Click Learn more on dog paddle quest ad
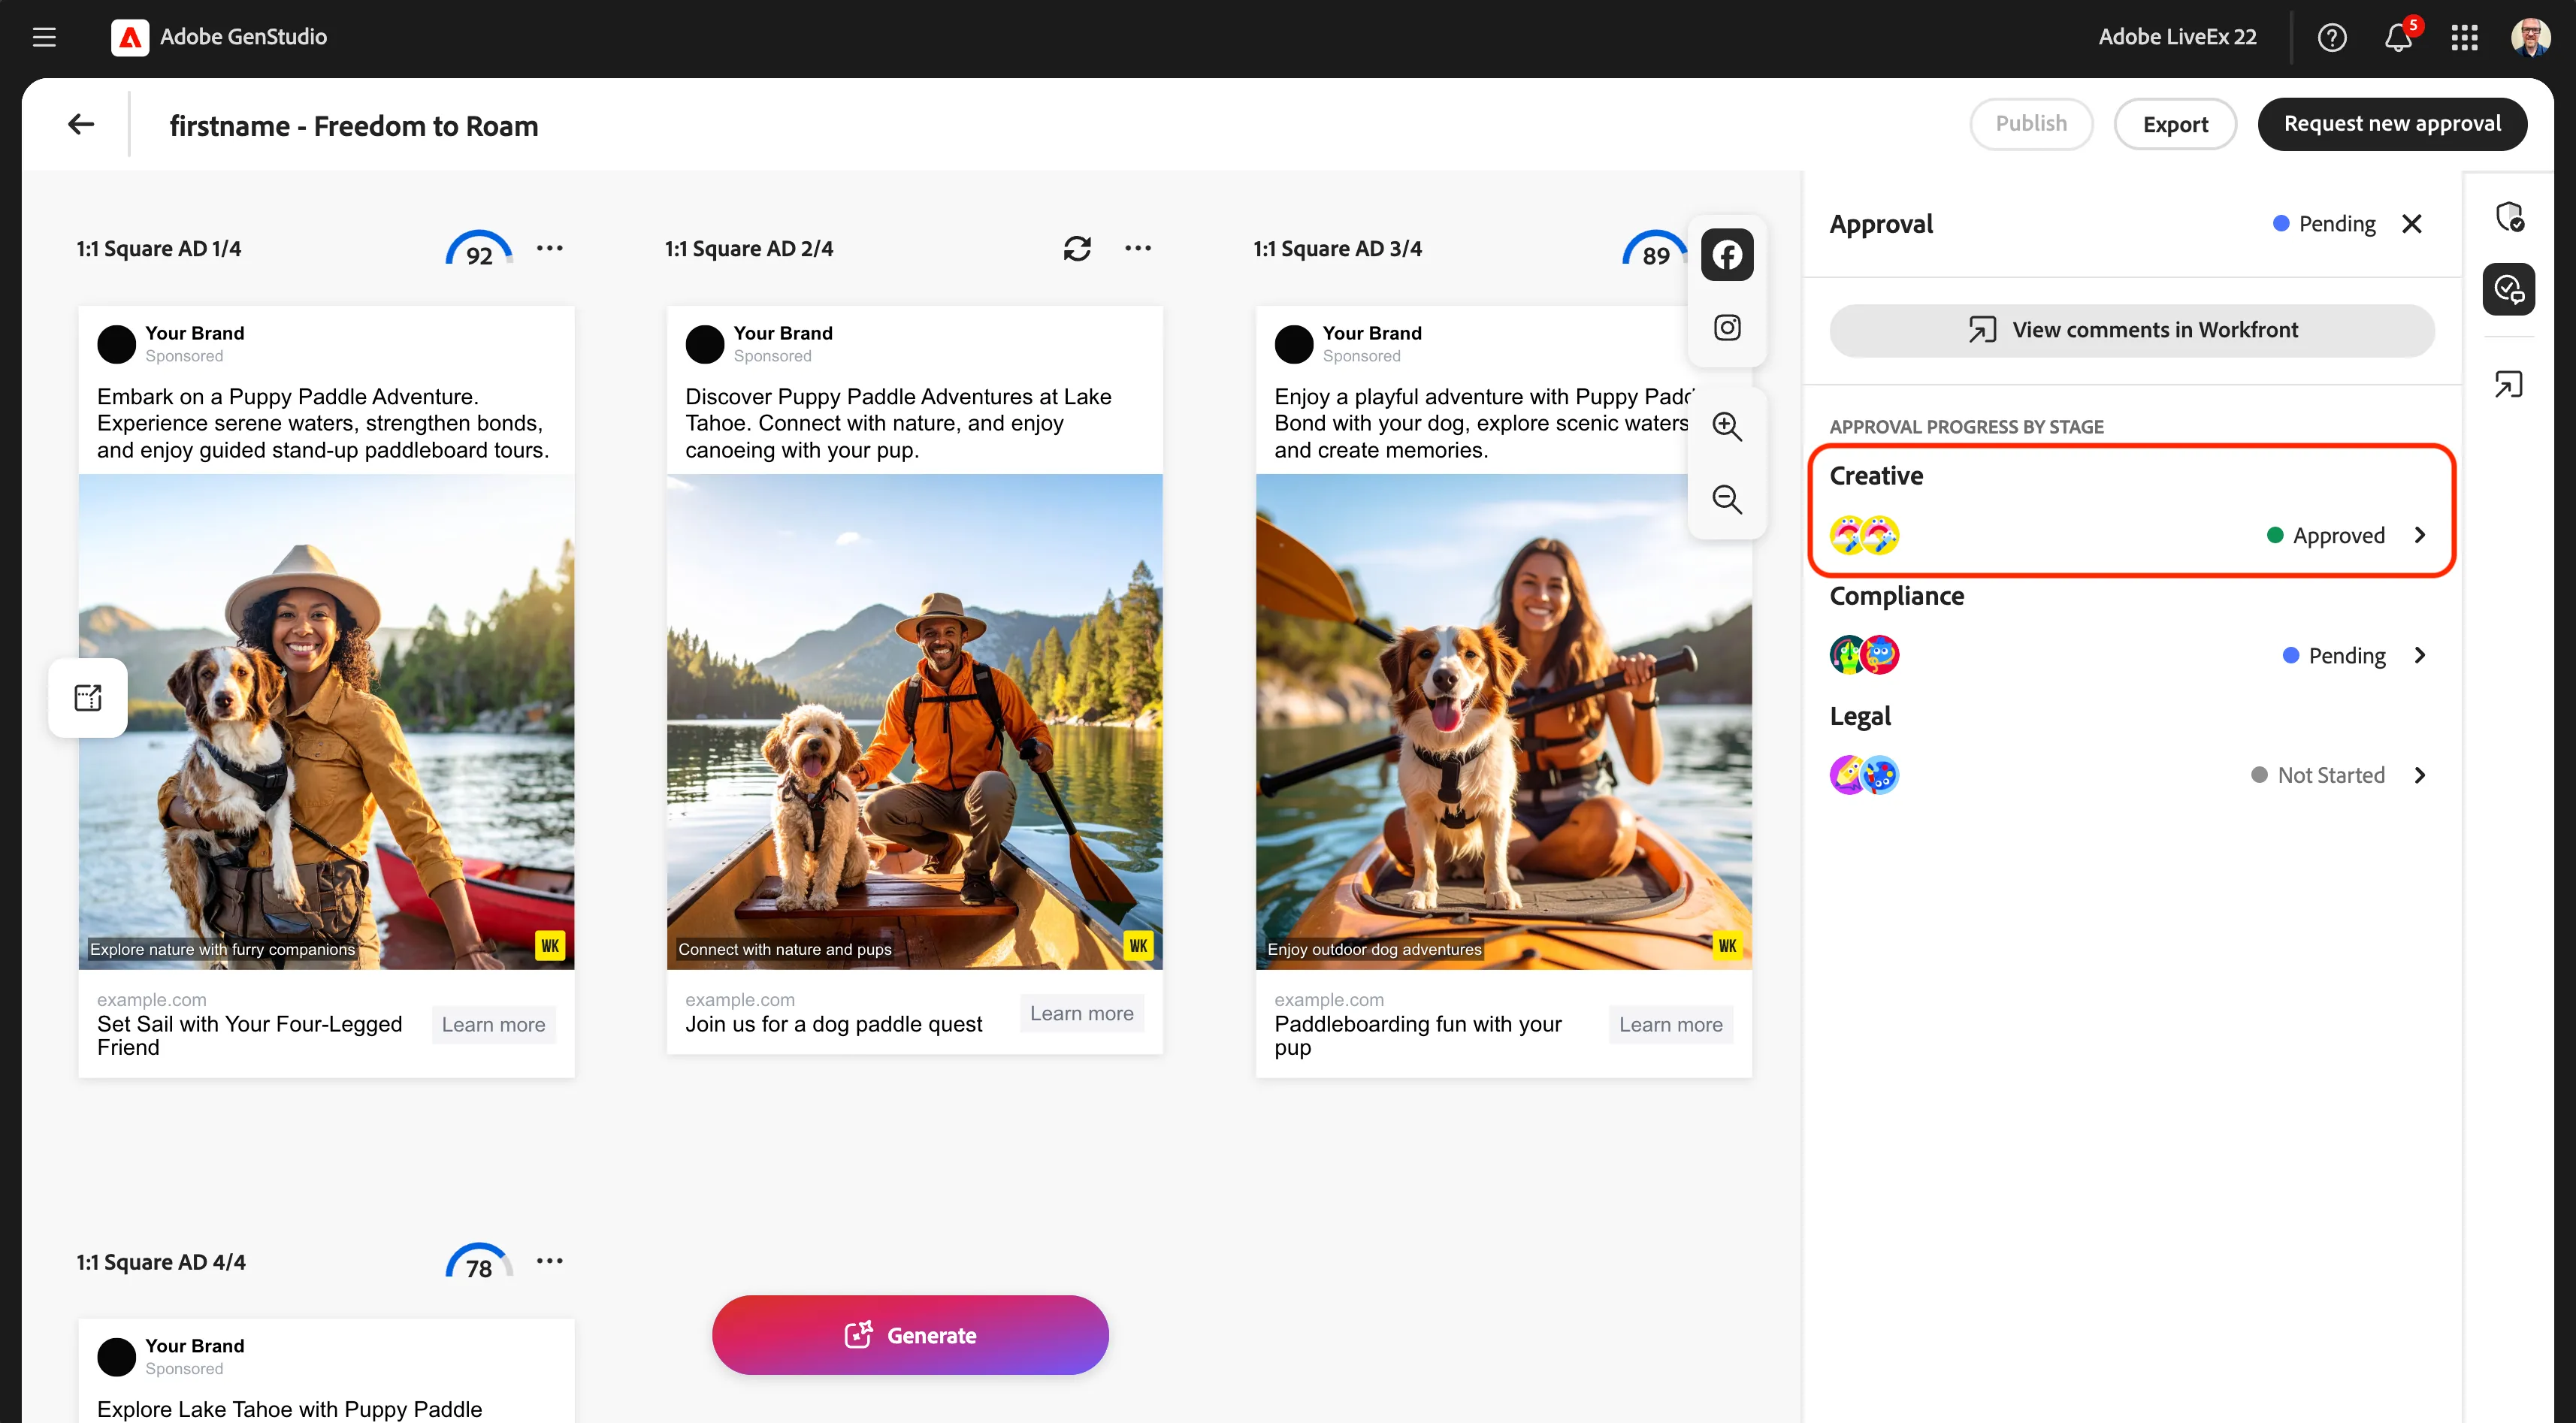The width and height of the screenshot is (2576, 1423). (x=1082, y=1014)
